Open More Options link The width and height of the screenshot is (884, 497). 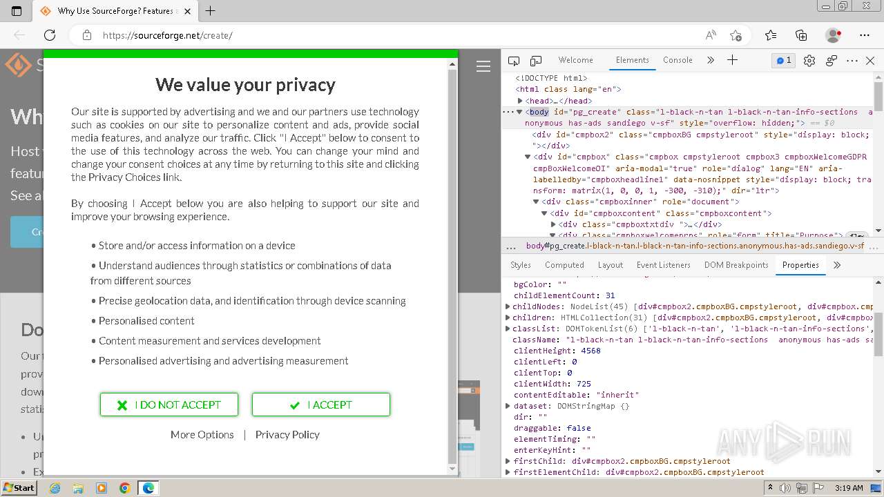tap(202, 434)
